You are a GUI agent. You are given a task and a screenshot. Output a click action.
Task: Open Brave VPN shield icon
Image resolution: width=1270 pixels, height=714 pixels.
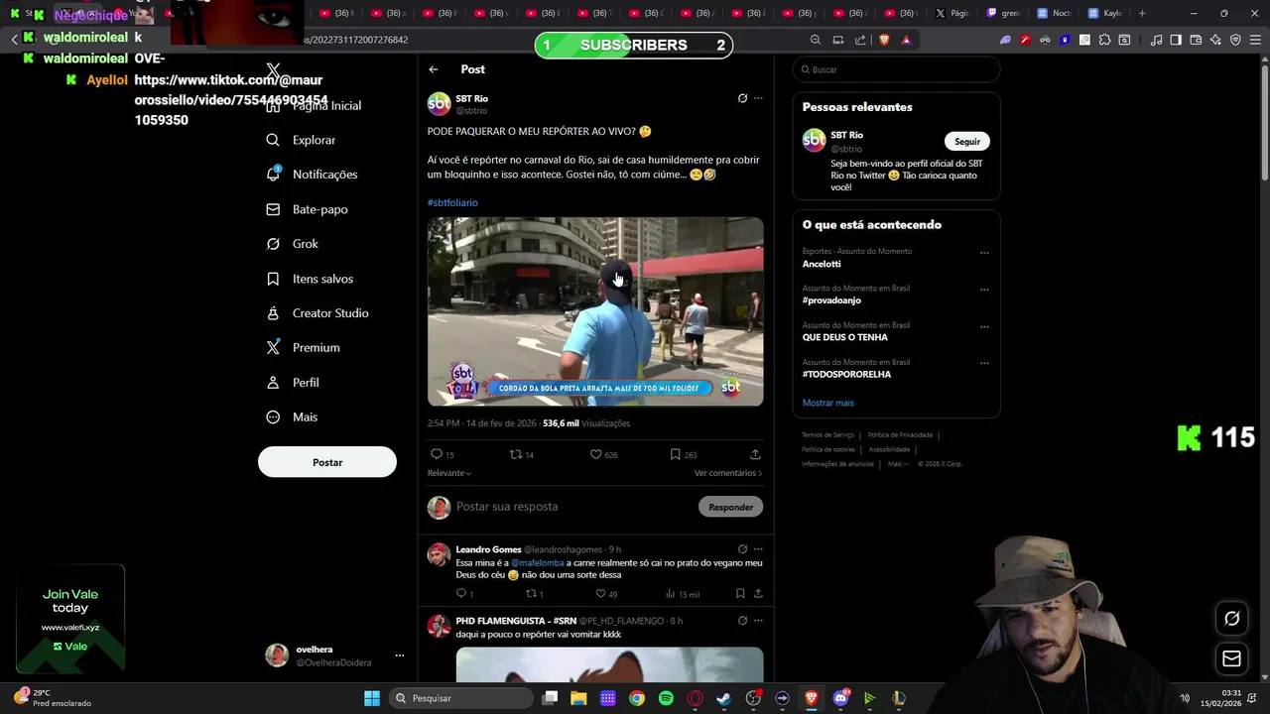pos(1235,40)
